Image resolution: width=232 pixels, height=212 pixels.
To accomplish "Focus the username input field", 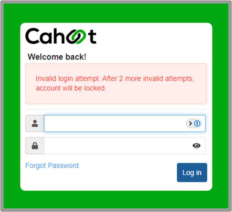I will pos(125,123).
